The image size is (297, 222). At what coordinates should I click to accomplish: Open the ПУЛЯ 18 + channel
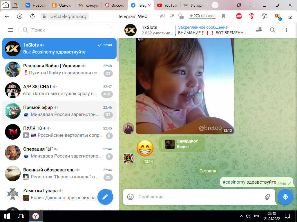point(59,132)
